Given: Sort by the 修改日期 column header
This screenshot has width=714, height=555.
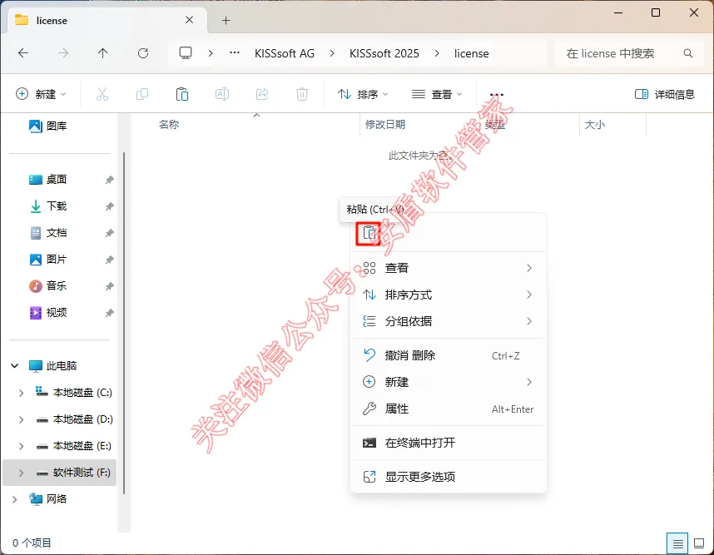Looking at the screenshot, I should coord(385,124).
